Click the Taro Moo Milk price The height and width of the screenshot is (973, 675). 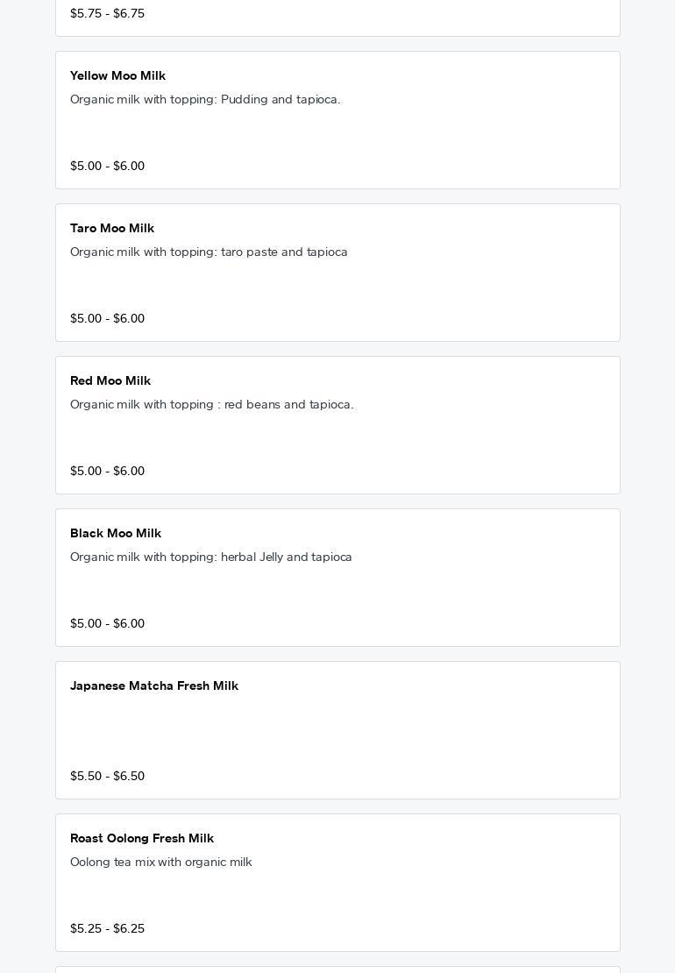click(x=107, y=319)
